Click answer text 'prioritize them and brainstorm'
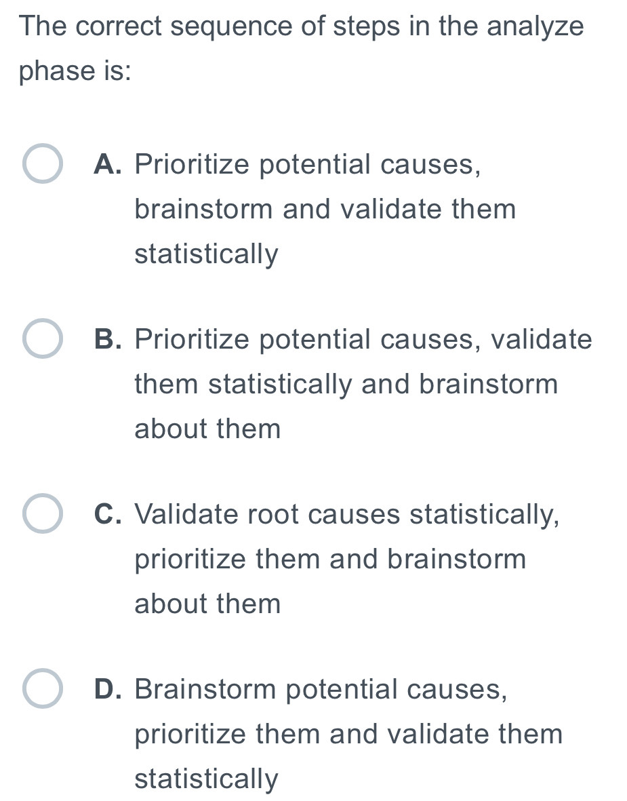 [330, 560]
